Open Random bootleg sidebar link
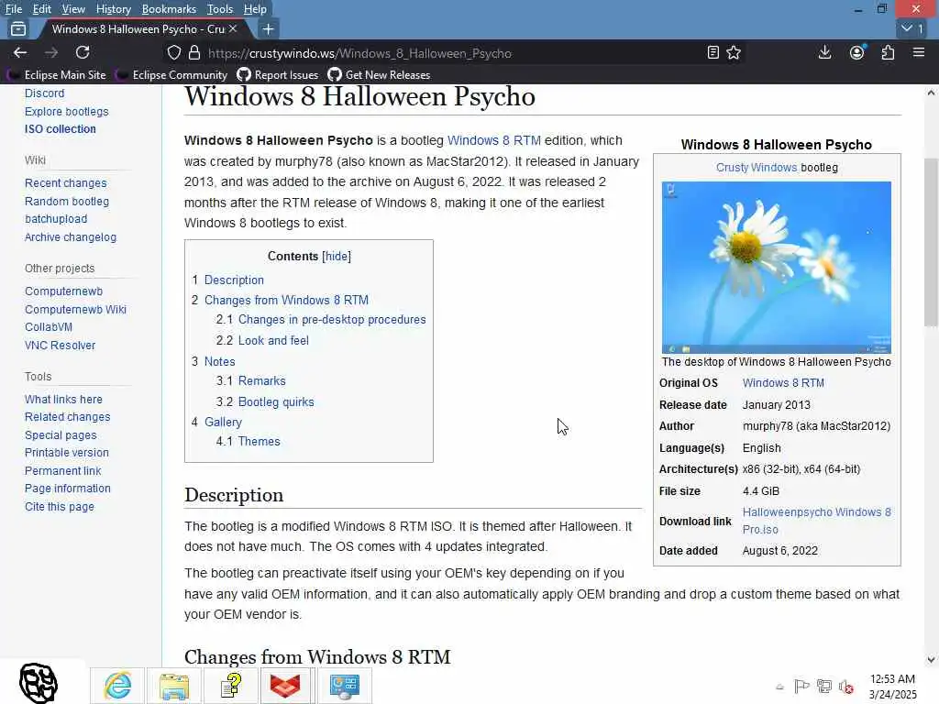This screenshot has width=939, height=704. point(66,201)
